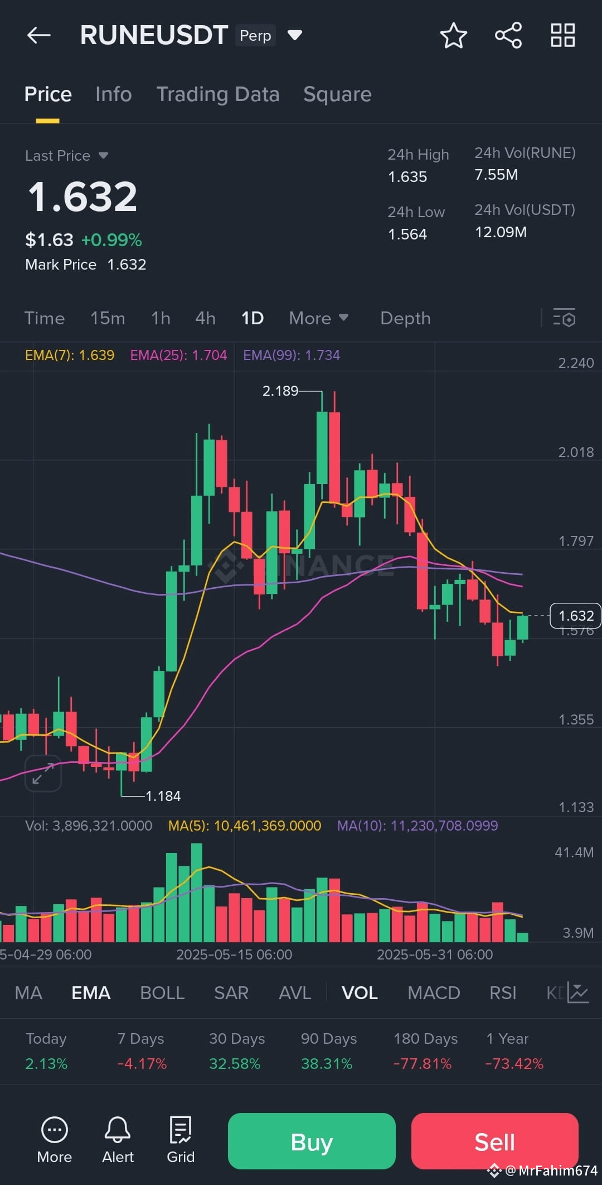This screenshot has width=602, height=1185.
Task: Add RUNEUSDT to favorites via star icon
Action: (x=453, y=35)
